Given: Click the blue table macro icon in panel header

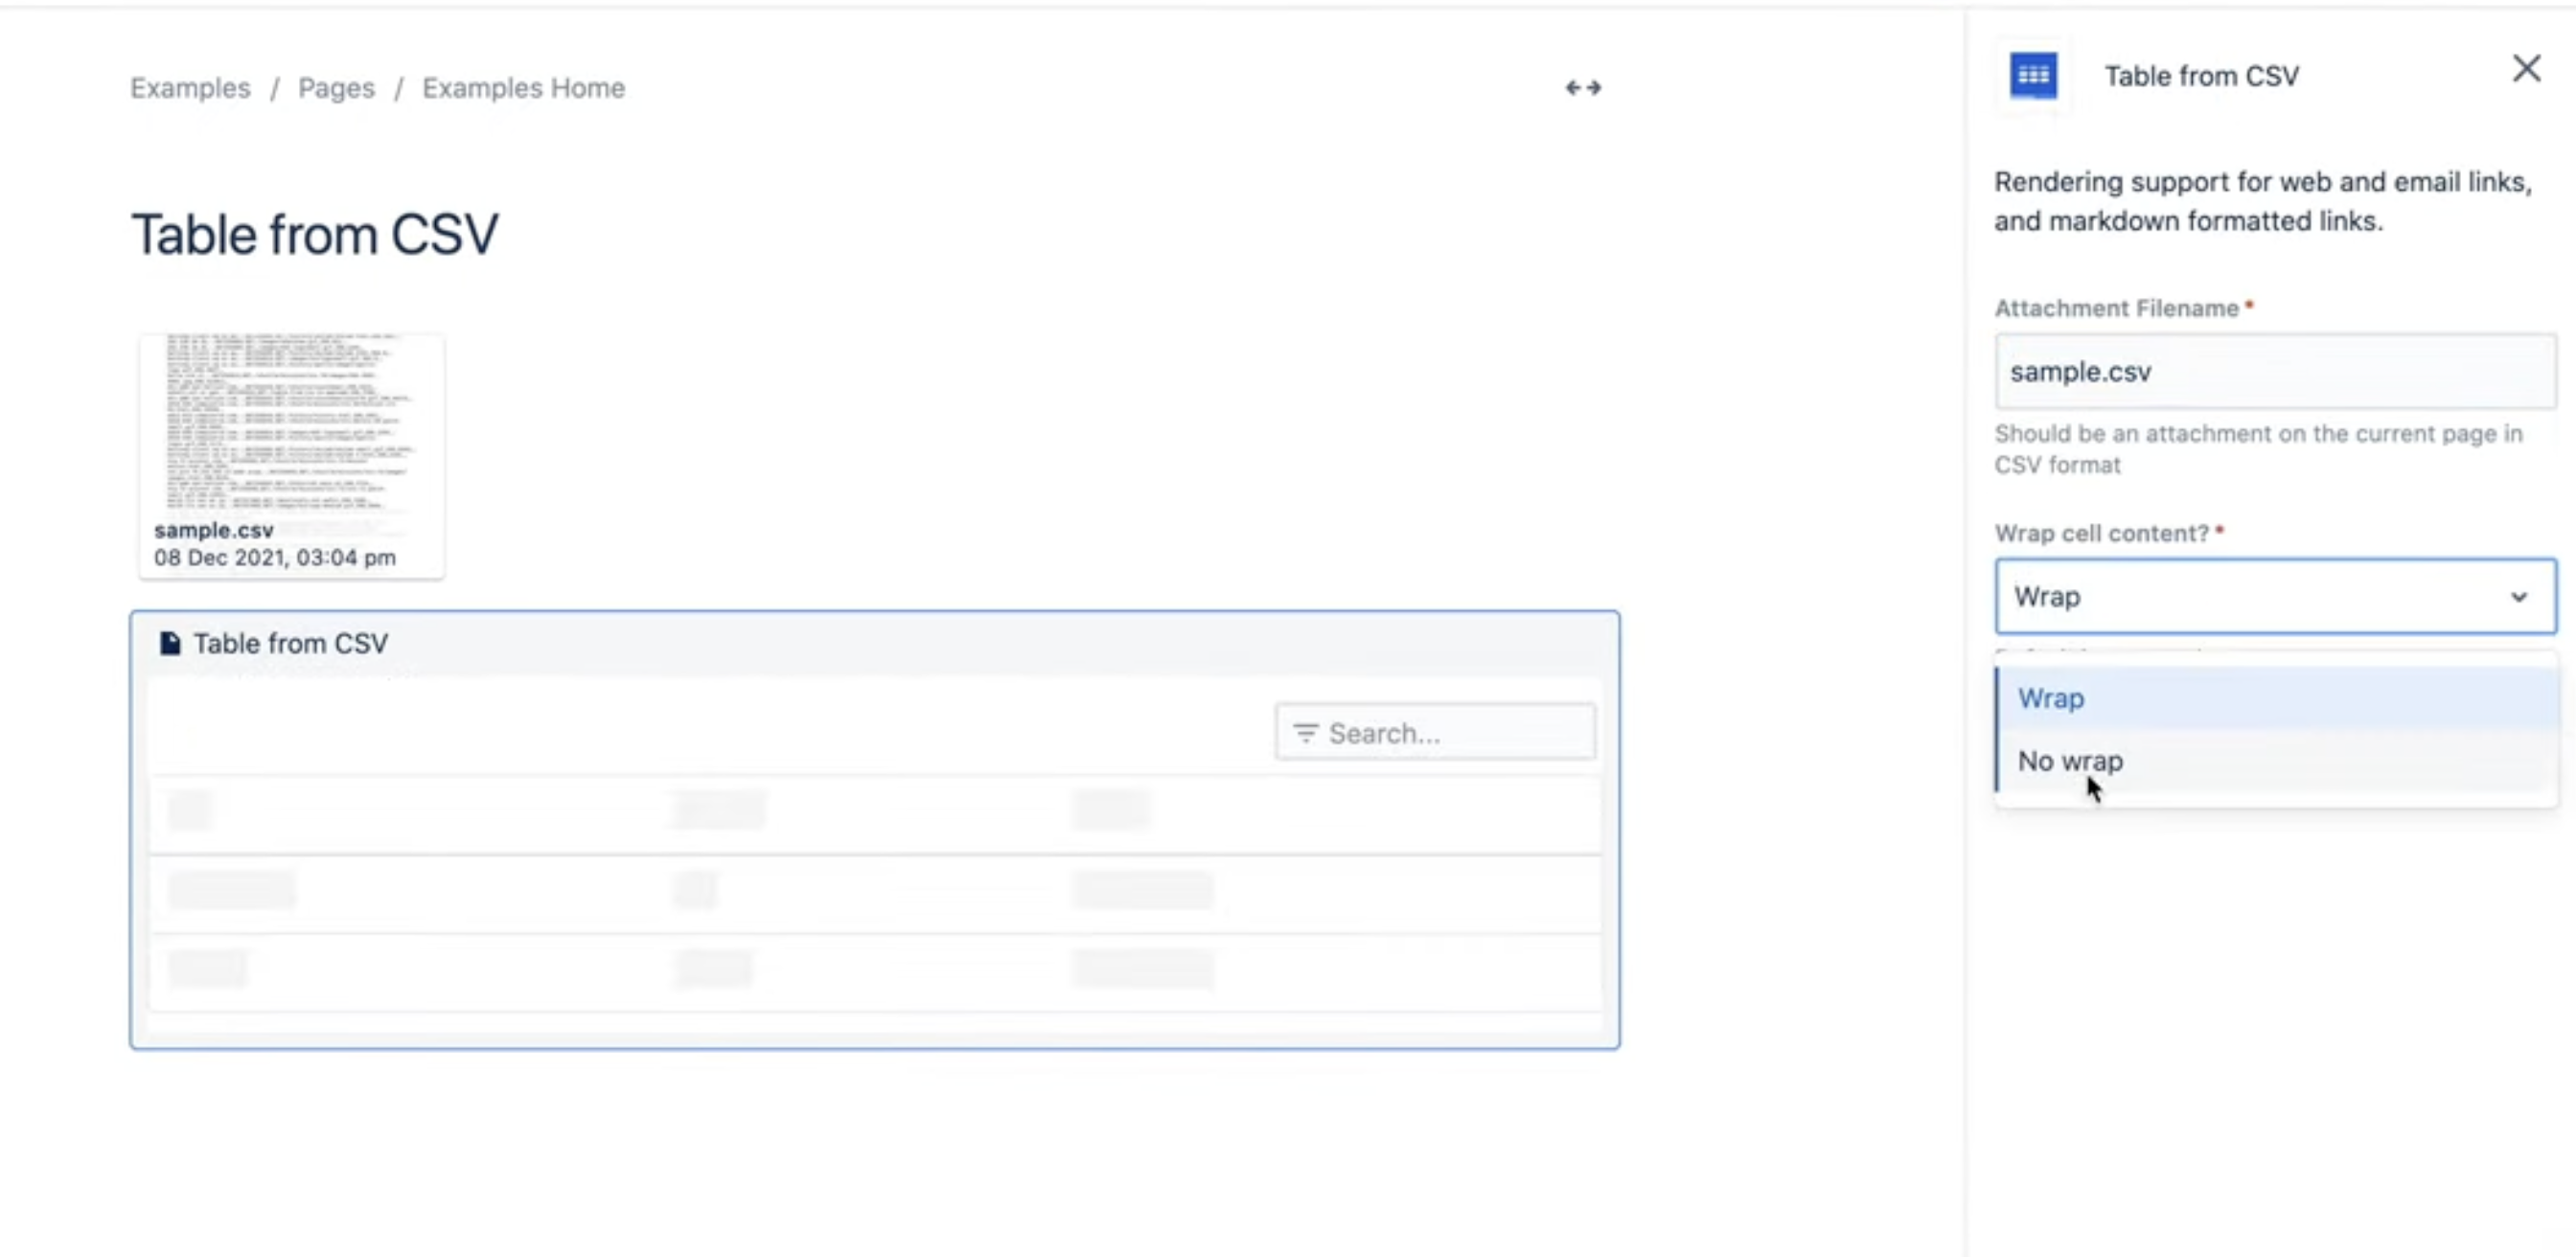Looking at the screenshot, I should 2033,75.
